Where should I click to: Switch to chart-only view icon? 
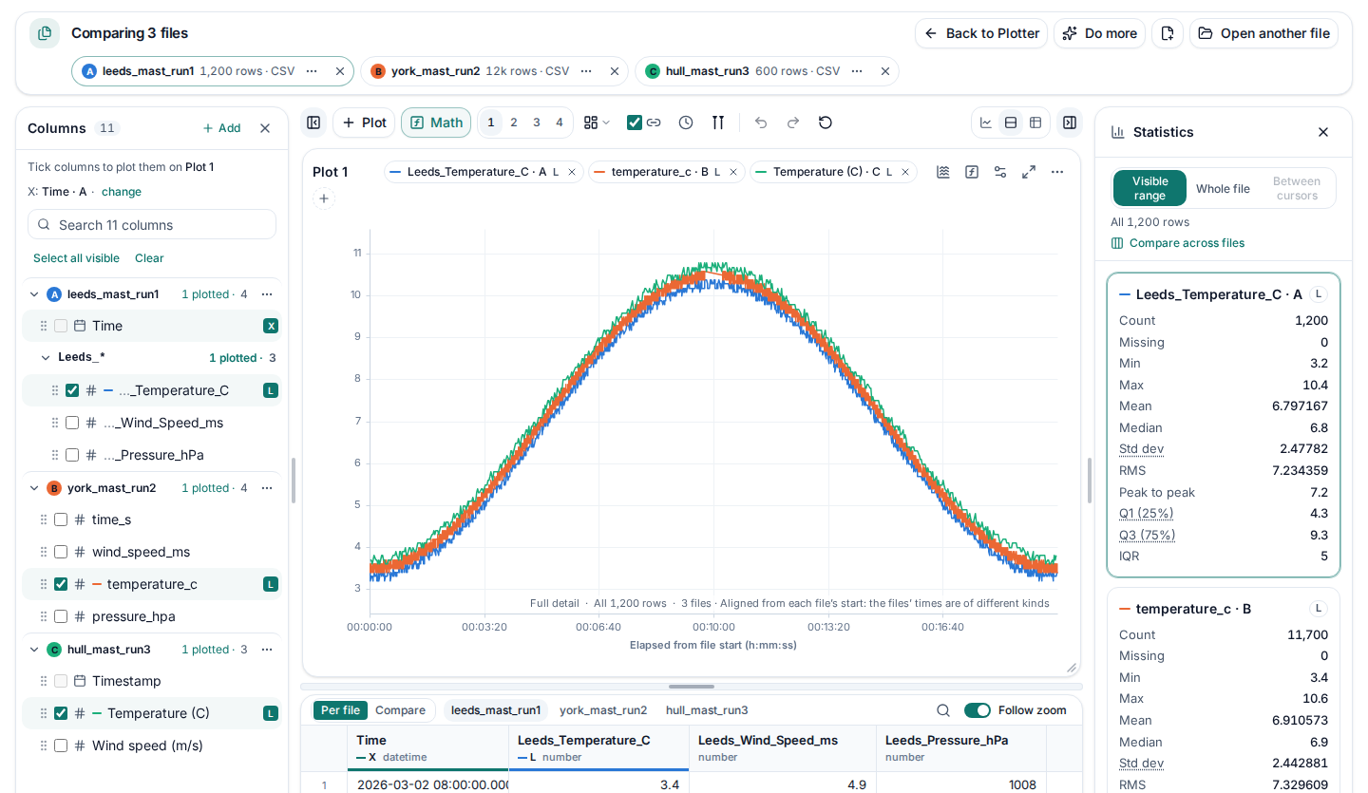[x=986, y=123]
